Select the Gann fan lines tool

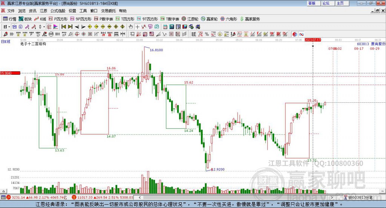pos(139,34)
